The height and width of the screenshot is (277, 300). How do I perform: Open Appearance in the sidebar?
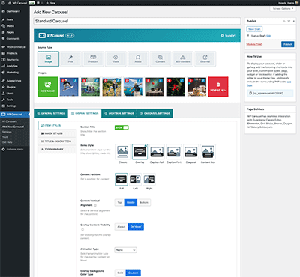click(14, 81)
